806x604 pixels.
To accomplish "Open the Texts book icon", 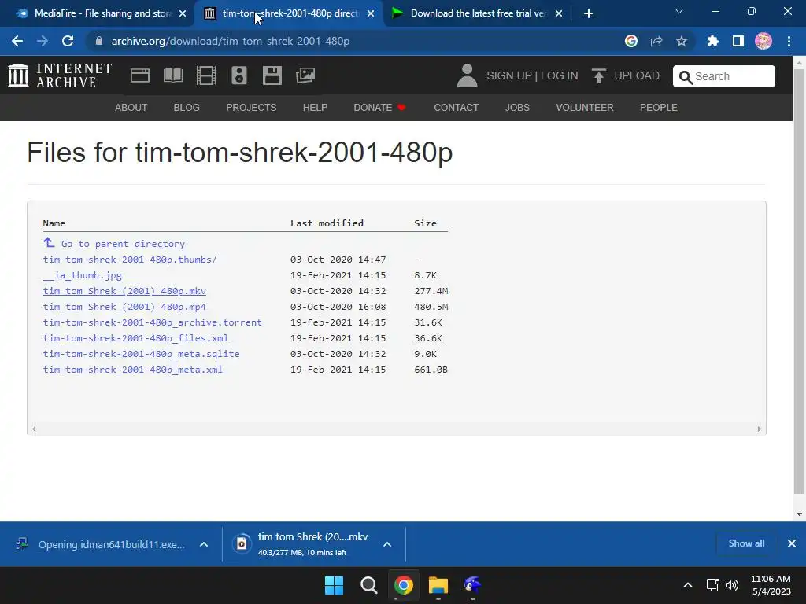I will [172, 75].
